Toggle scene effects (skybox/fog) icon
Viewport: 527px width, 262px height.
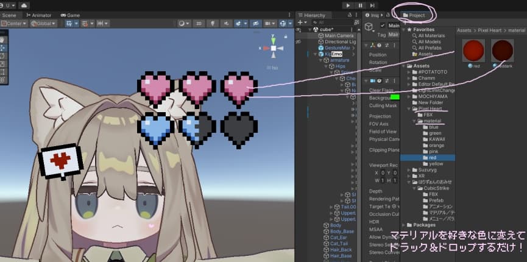[238, 24]
